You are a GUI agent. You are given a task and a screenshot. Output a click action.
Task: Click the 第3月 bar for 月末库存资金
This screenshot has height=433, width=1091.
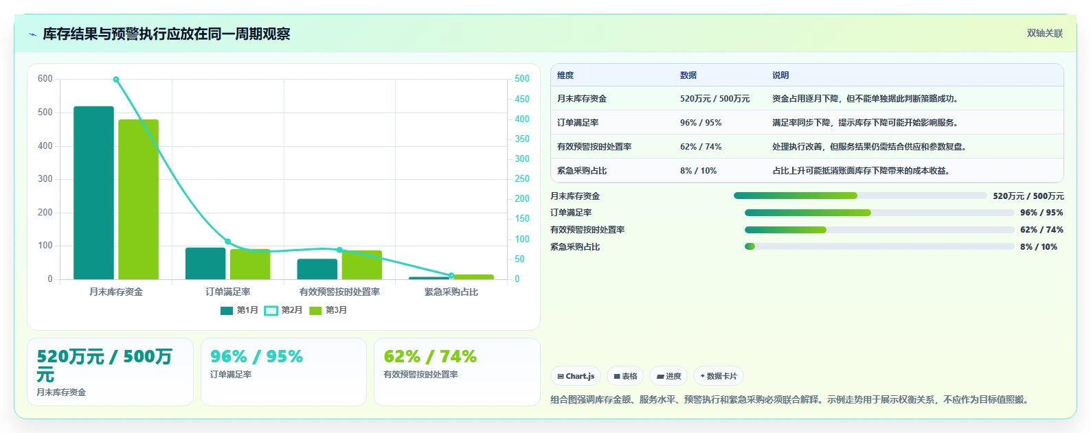click(x=138, y=200)
